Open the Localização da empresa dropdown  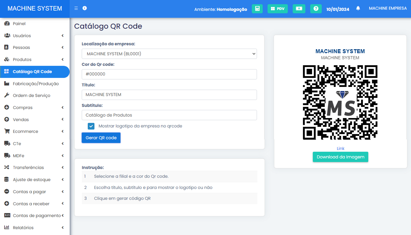click(x=169, y=54)
